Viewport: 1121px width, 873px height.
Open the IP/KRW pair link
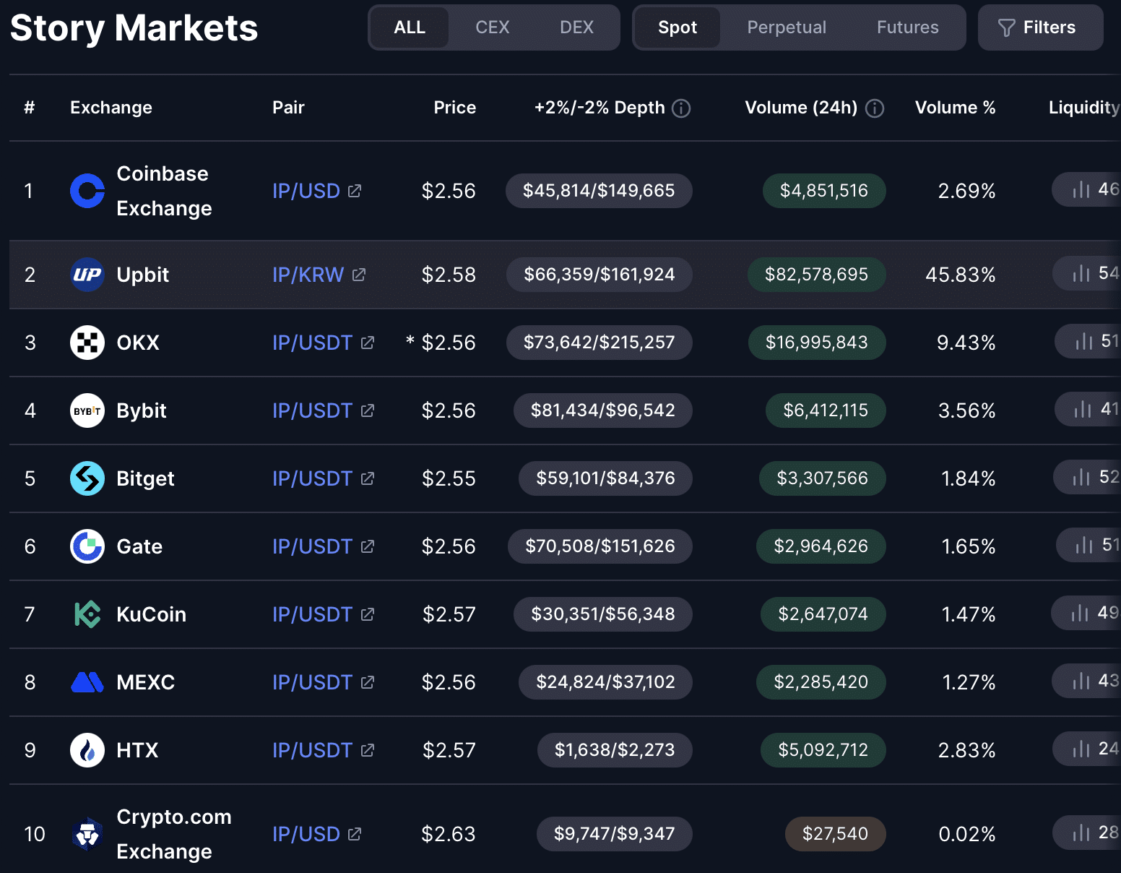pos(308,275)
